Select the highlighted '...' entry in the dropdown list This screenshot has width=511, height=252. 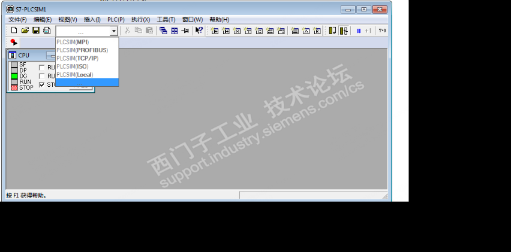point(87,82)
